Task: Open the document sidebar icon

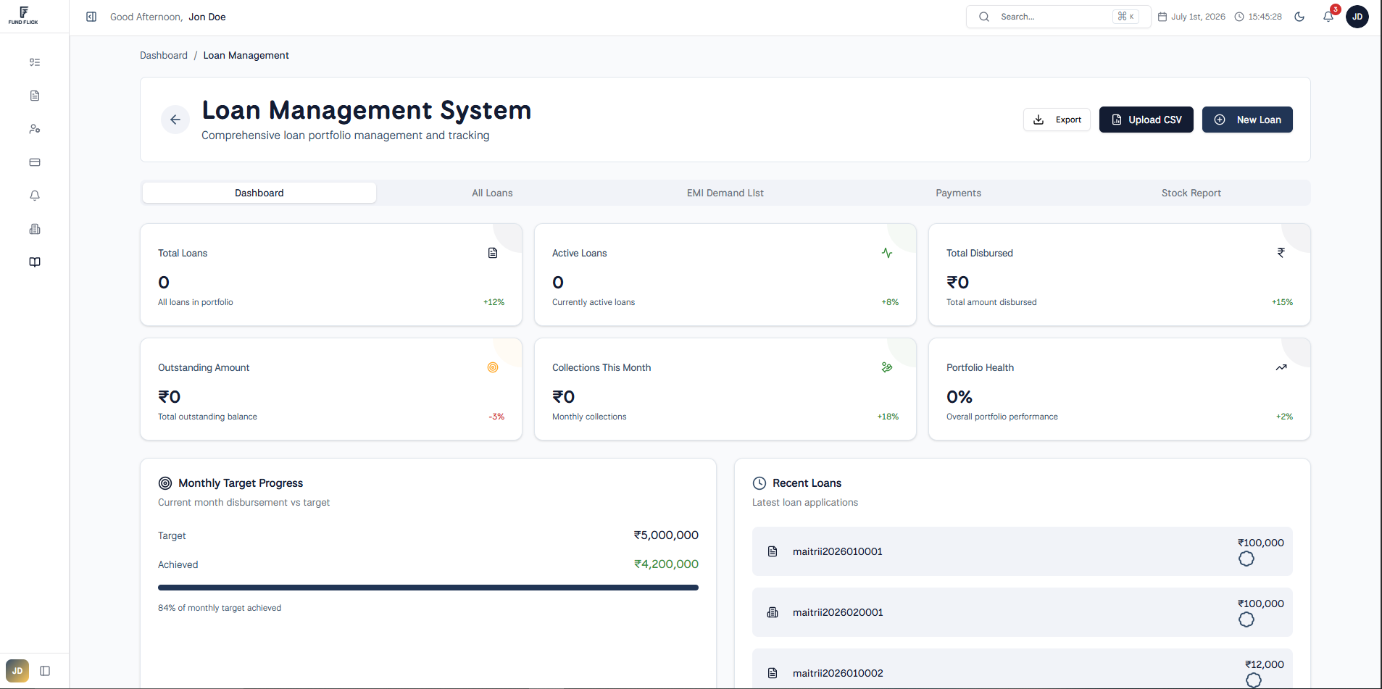Action: [x=35, y=96]
